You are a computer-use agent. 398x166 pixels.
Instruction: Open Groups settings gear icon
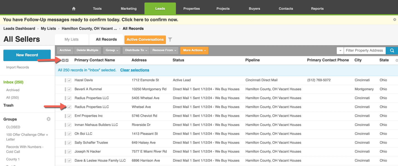tap(48, 119)
